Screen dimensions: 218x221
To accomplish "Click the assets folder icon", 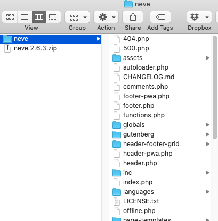I will [x=117, y=58].
